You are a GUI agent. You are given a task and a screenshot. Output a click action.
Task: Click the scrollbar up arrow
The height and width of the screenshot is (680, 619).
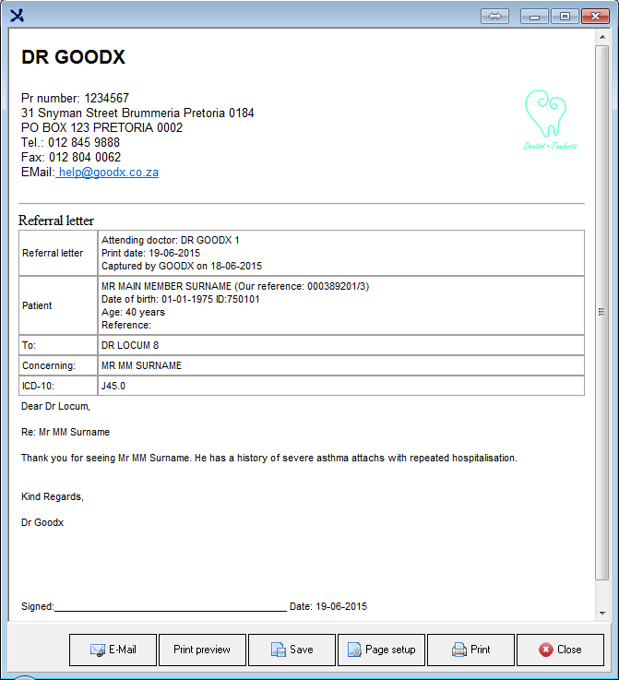602,37
